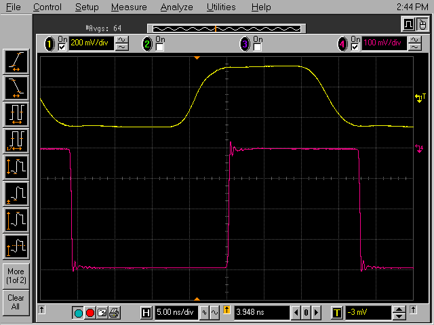Choose the period measurement icon
The width and height of the screenshot is (434, 325).
click(x=16, y=114)
